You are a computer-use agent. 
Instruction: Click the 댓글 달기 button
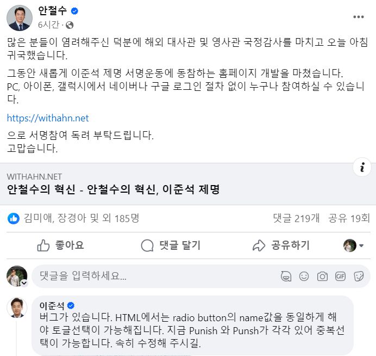coord(171,245)
